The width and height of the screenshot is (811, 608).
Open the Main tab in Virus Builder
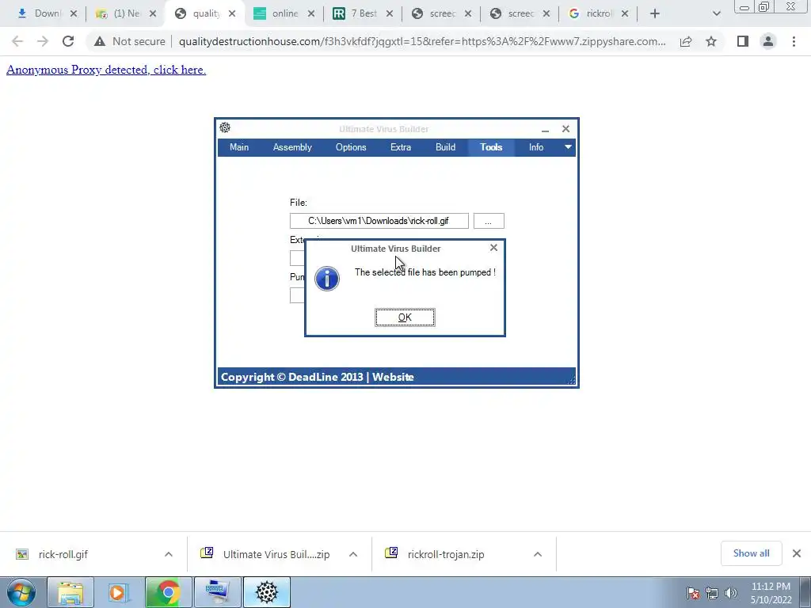point(239,147)
